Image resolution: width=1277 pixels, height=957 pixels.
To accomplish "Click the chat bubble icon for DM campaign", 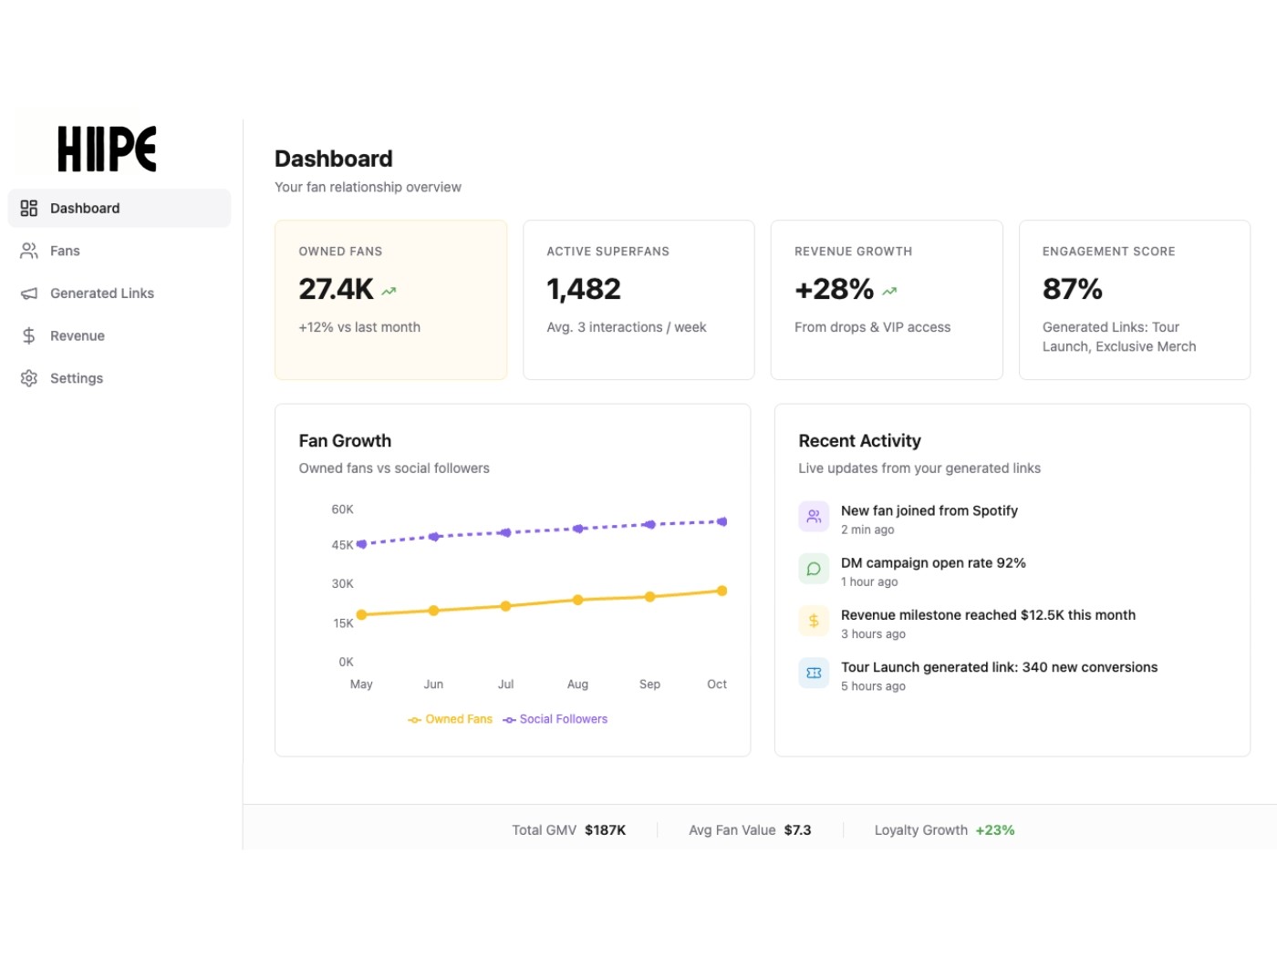I will pyautogui.click(x=813, y=568).
